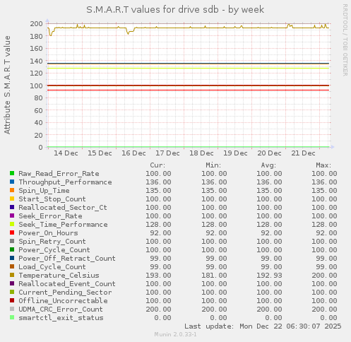Click the 200 y-axis label
The width and height of the screenshot is (351, 342).
36,24
